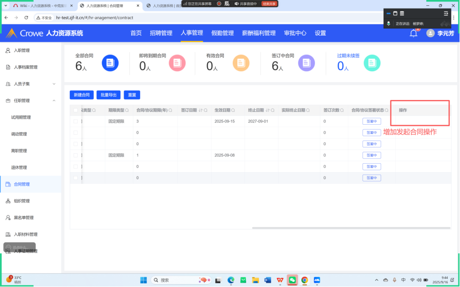The width and height of the screenshot is (460, 287).
Task: Click the 有效合同 orange icon
Action: (x=241, y=63)
